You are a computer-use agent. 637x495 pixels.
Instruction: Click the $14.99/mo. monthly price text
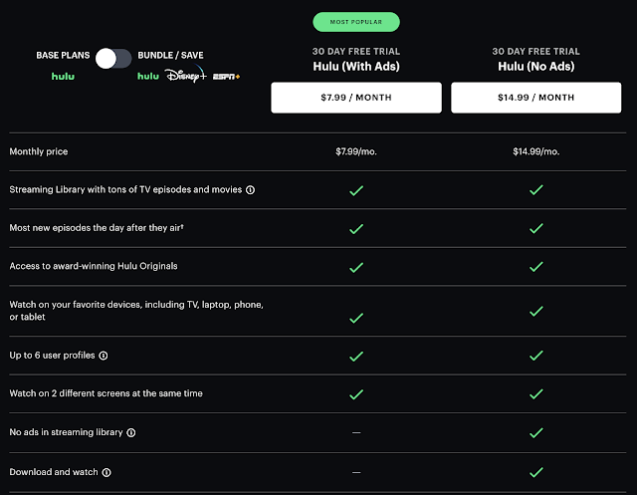(535, 152)
